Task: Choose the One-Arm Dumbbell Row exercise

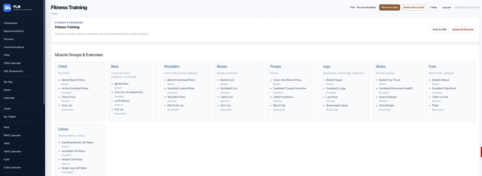Action: [129, 92]
